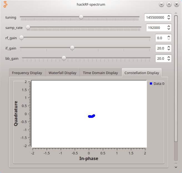Click the if_gain slider handle
This screenshot has height=173, width=182.
click(72, 48)
